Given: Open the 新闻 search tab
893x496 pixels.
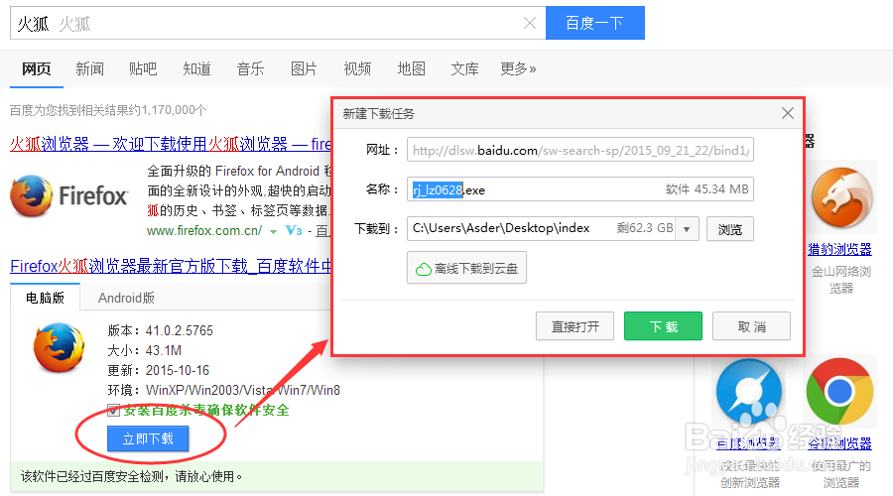Looking at the screenshot, I should pyautogui.click(x=90, y=68).
